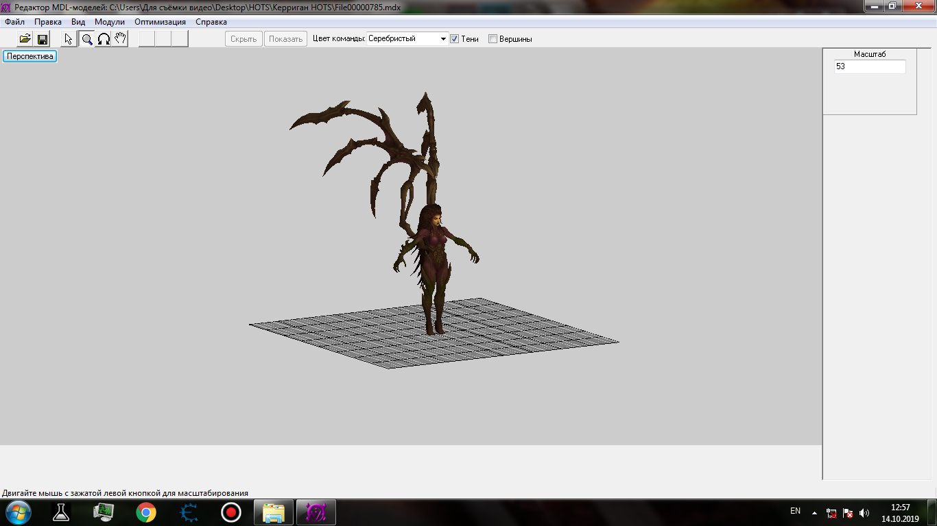Open the Оптимизация menu
937x526 pixels.
(160, 22)
